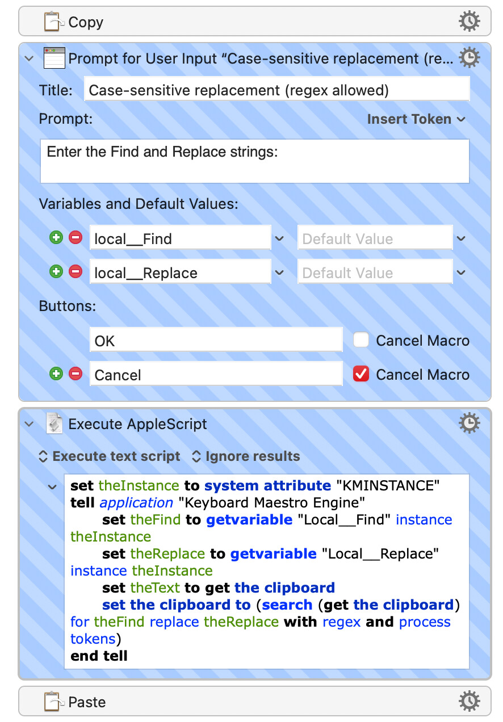Select the Copy action title
The height and width of the screenshot is (722, 503).
pyautogui.click(x=86, y=22)
